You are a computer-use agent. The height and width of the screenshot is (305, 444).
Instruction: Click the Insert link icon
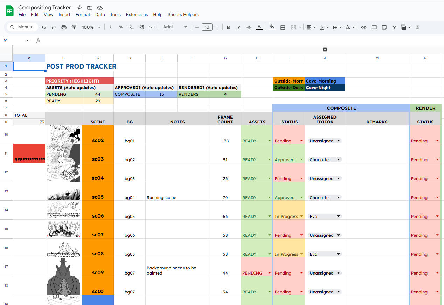364,27
